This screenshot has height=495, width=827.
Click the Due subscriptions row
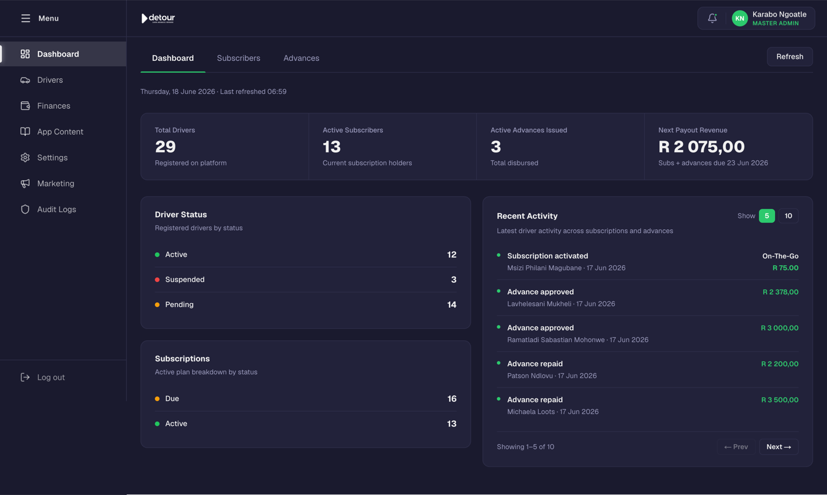[x=305, y=399]
